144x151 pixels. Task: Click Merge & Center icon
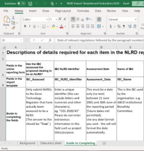point(99,26)
